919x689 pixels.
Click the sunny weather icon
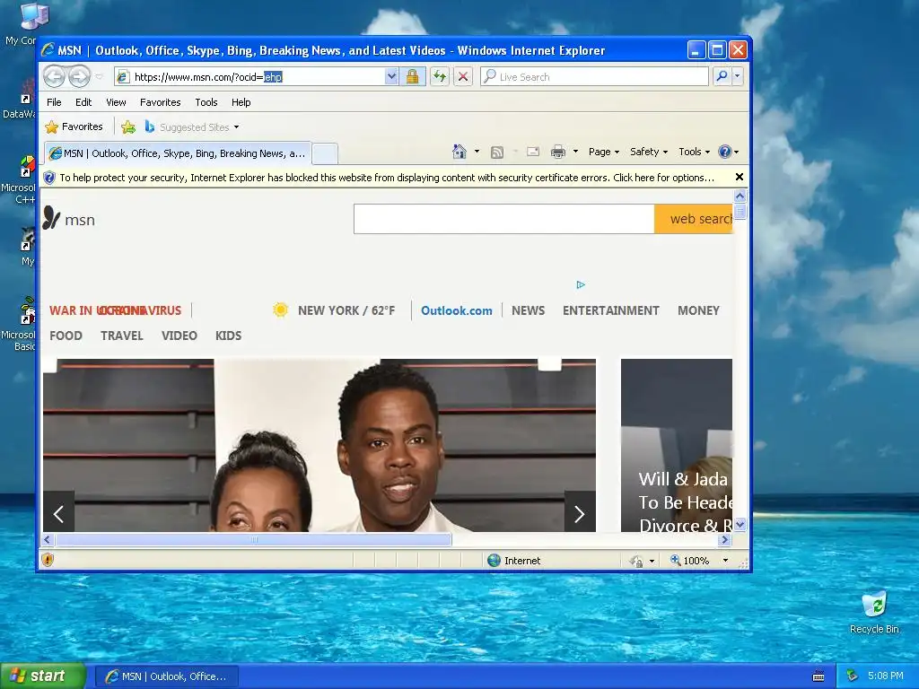pyautogui.click(x=280, y=310)
